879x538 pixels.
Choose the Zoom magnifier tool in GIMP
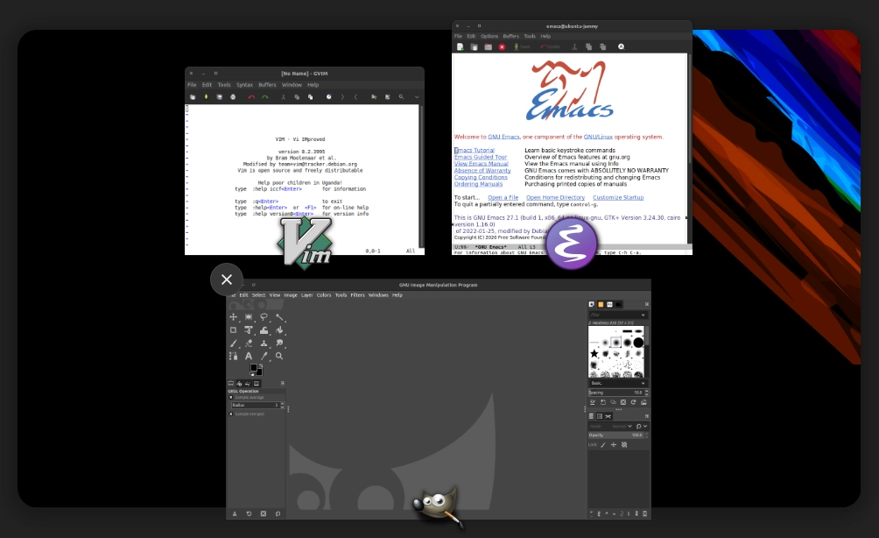279,356
